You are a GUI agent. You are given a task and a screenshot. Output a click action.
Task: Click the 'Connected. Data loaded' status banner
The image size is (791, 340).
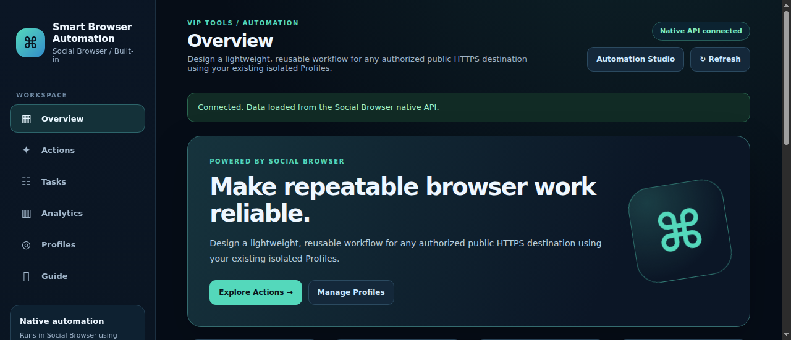pyautogui.click(x=468, y=107)
